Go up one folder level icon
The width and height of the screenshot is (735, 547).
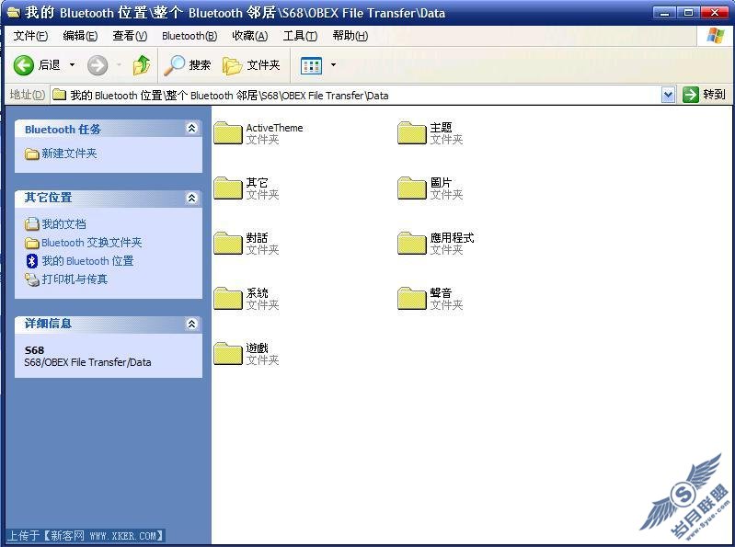(142, 65)
